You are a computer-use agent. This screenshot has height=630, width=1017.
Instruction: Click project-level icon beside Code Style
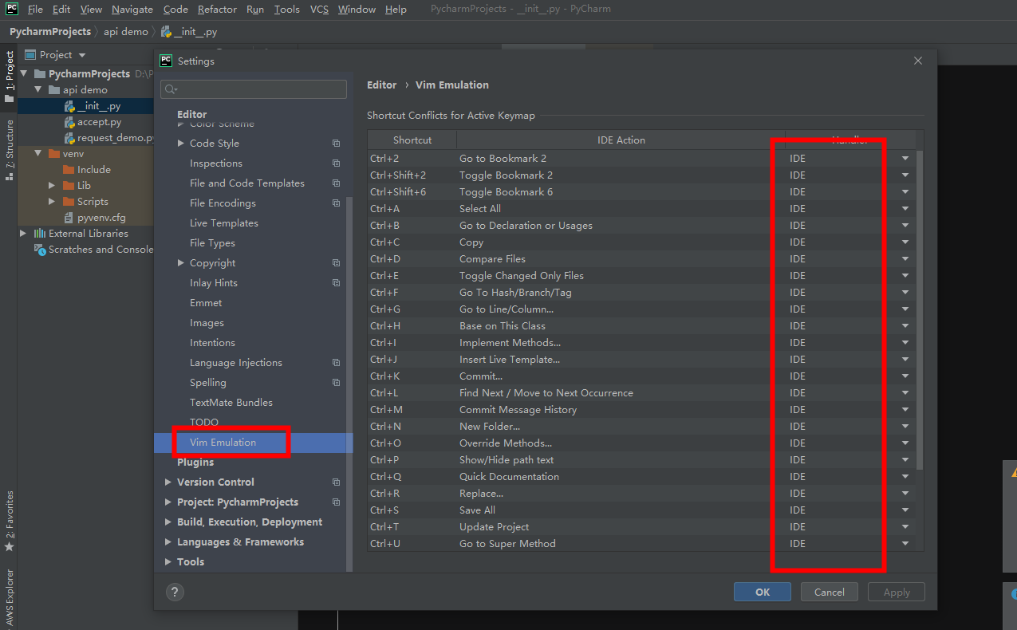[x=336, y=144]
